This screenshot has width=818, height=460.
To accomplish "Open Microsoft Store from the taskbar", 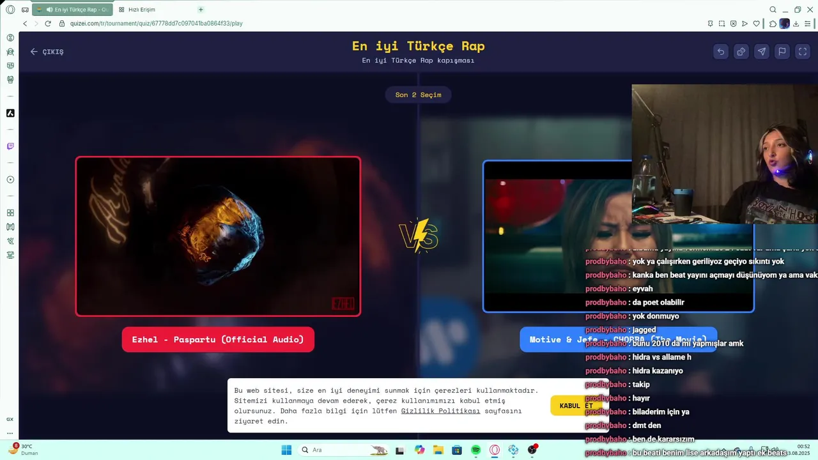I will coord(457,450).
